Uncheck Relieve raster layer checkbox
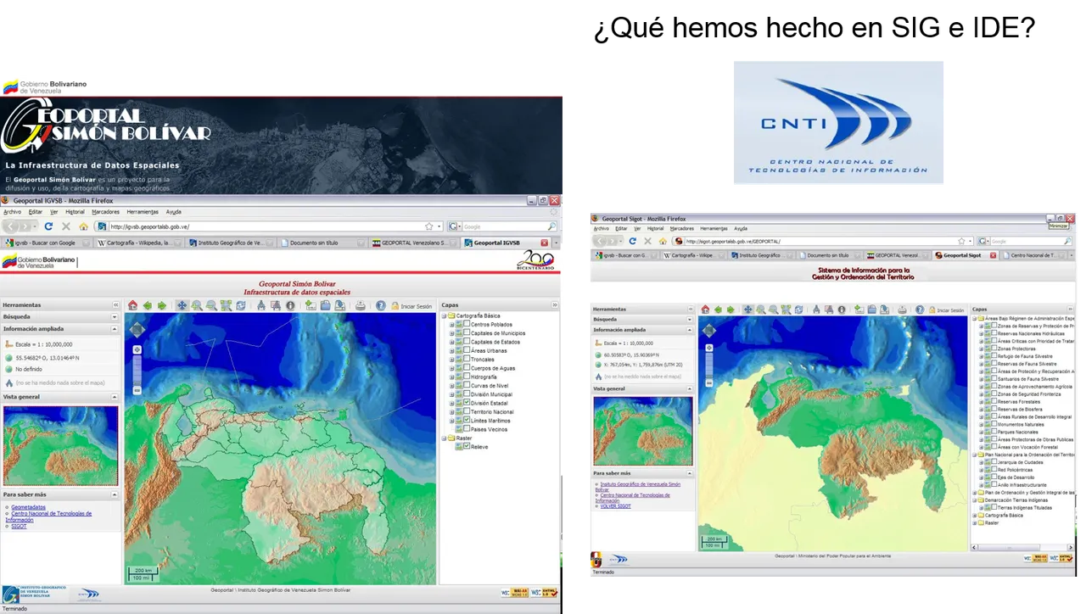 (467, 446)
